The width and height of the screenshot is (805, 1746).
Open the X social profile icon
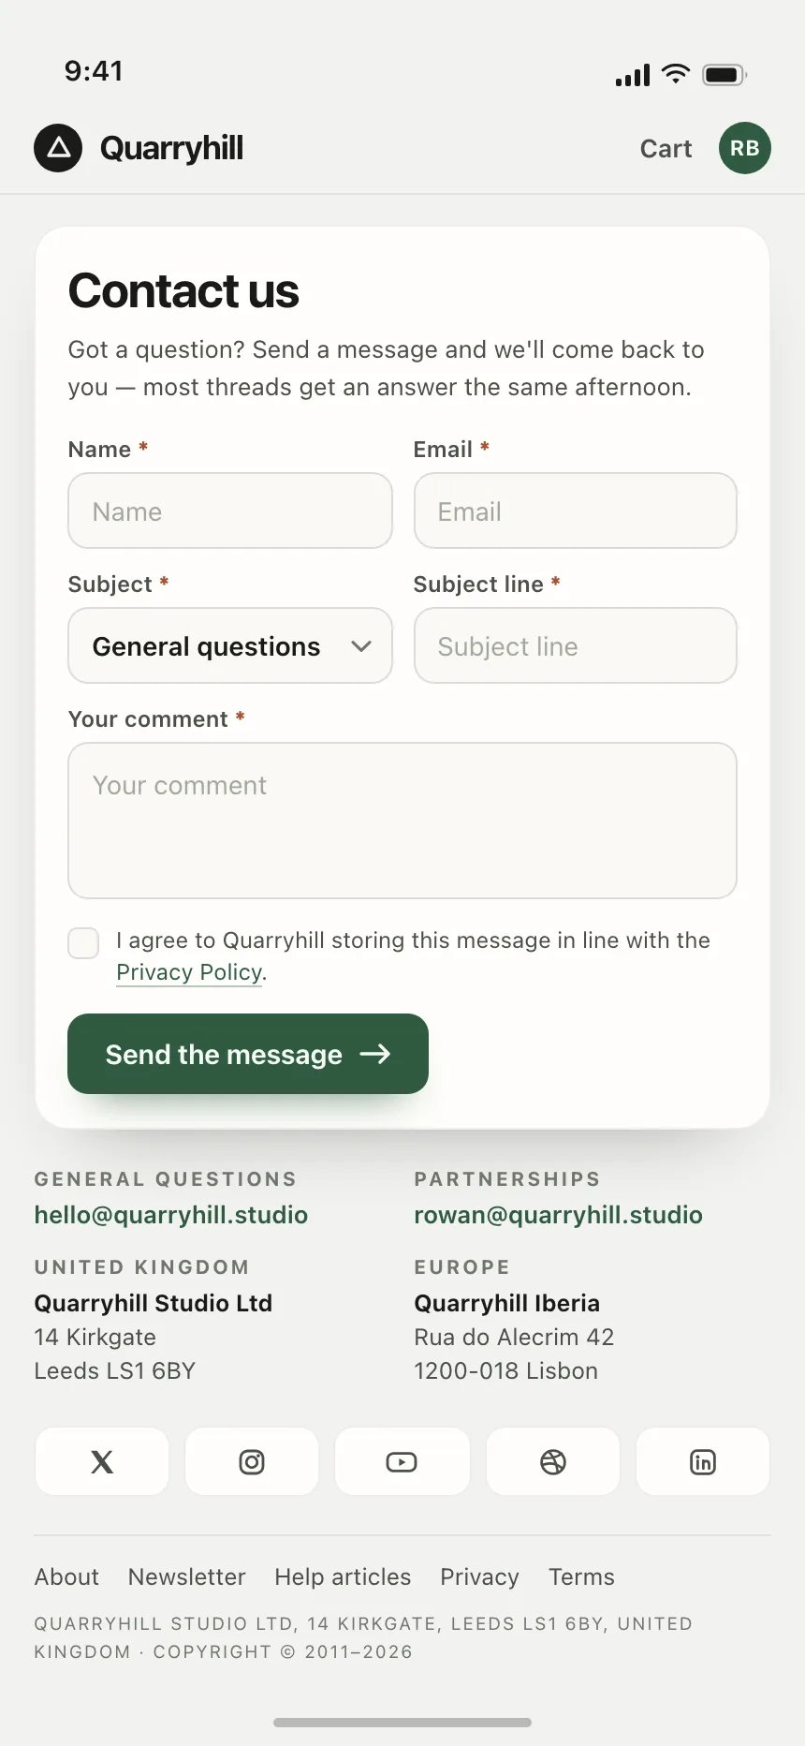pos(102,1461)
